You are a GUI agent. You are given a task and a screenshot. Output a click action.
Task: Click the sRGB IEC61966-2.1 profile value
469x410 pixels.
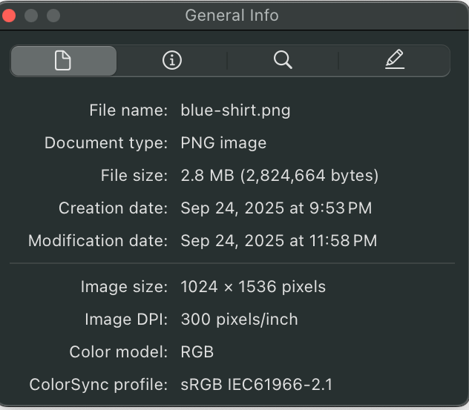pos(257,385)
